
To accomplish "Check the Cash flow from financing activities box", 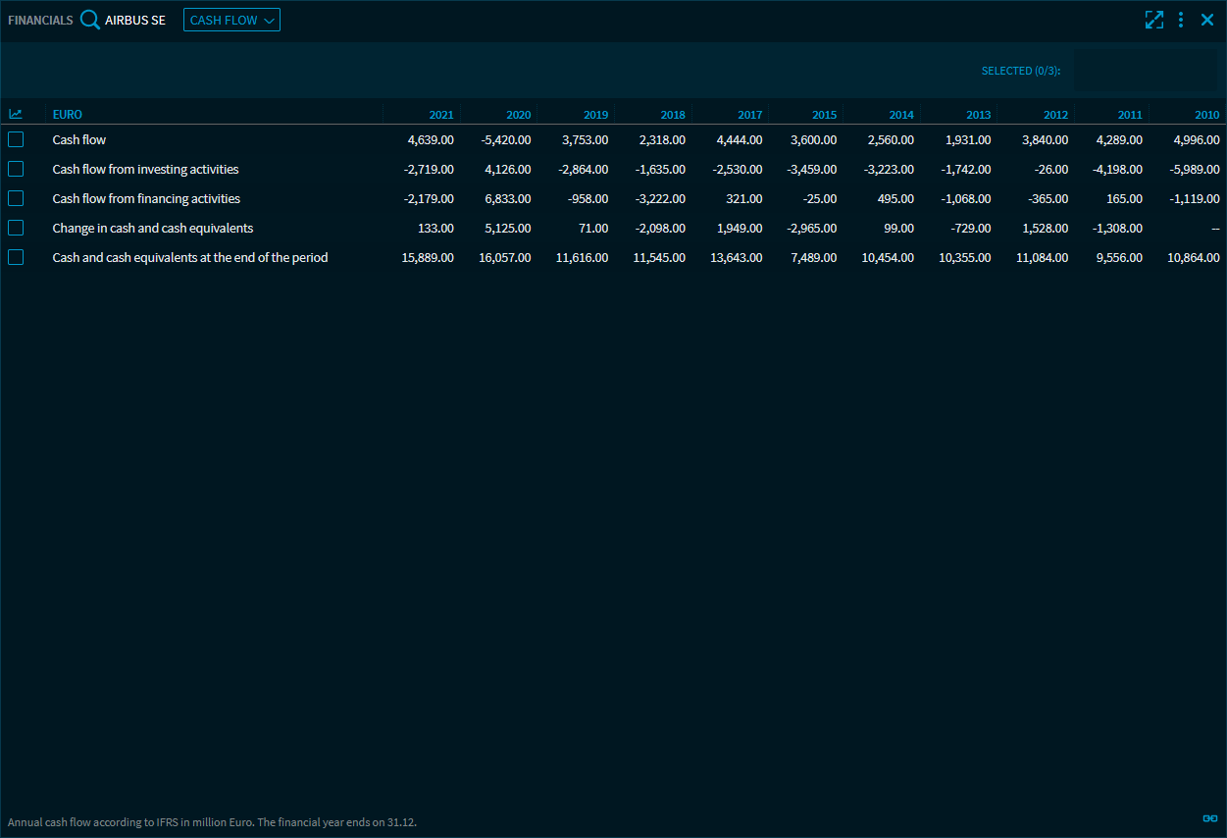I will click(16, 198).
